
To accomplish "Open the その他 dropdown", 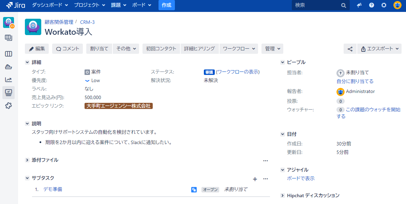I will pyautogui.click(x=126, y=49).
